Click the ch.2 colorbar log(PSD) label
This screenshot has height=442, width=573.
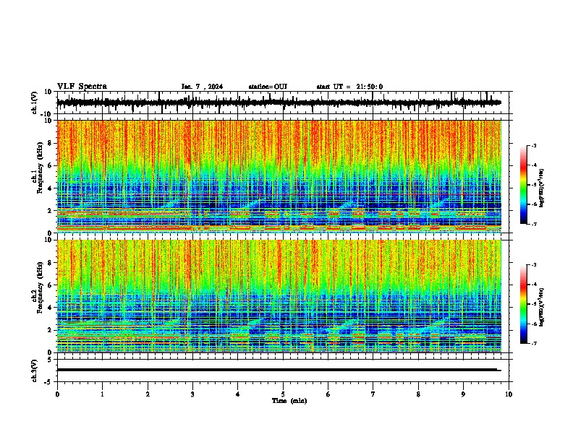[x=542, y=308]
